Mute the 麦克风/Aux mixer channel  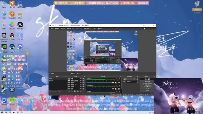pos(116,83)
